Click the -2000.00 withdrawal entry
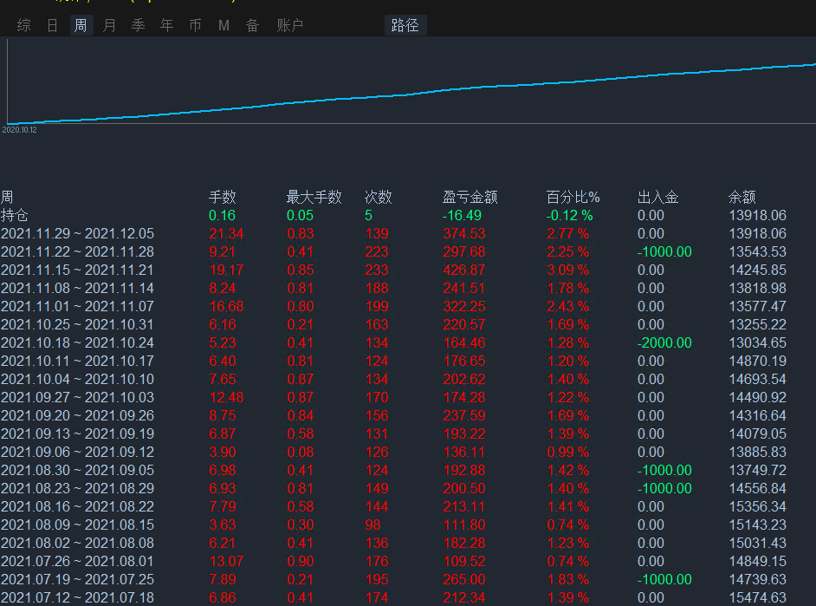The width and height of the screenshot is (816, 606). [x=664, y=342]
